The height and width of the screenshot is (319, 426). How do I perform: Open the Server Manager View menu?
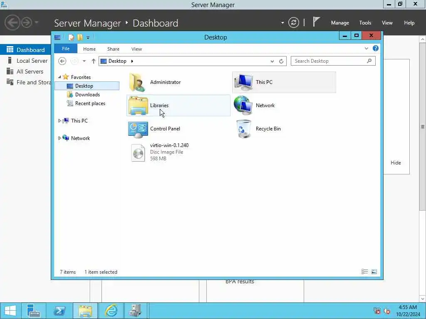click(x=387, y=23)
